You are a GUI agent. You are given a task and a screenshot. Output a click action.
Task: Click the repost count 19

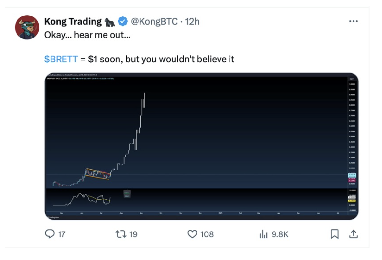point(133,234)
